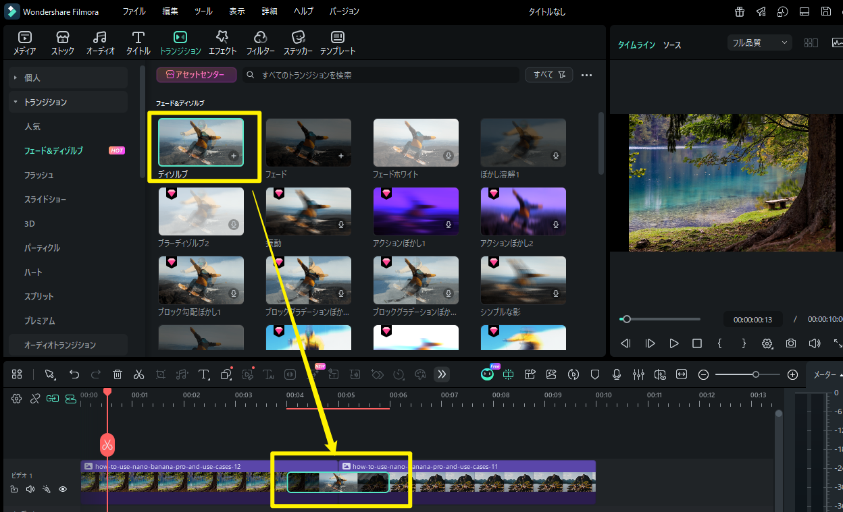This screenshot has height=512, width=843.
Task: Click the アセットセンター button
Action: [196, 75]
